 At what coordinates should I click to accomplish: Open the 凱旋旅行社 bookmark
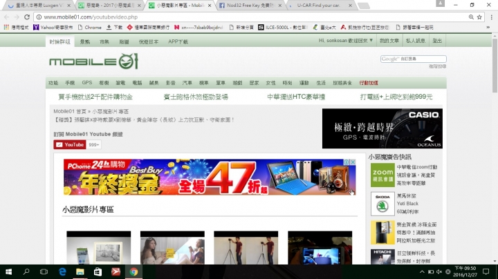coord(365,27)
